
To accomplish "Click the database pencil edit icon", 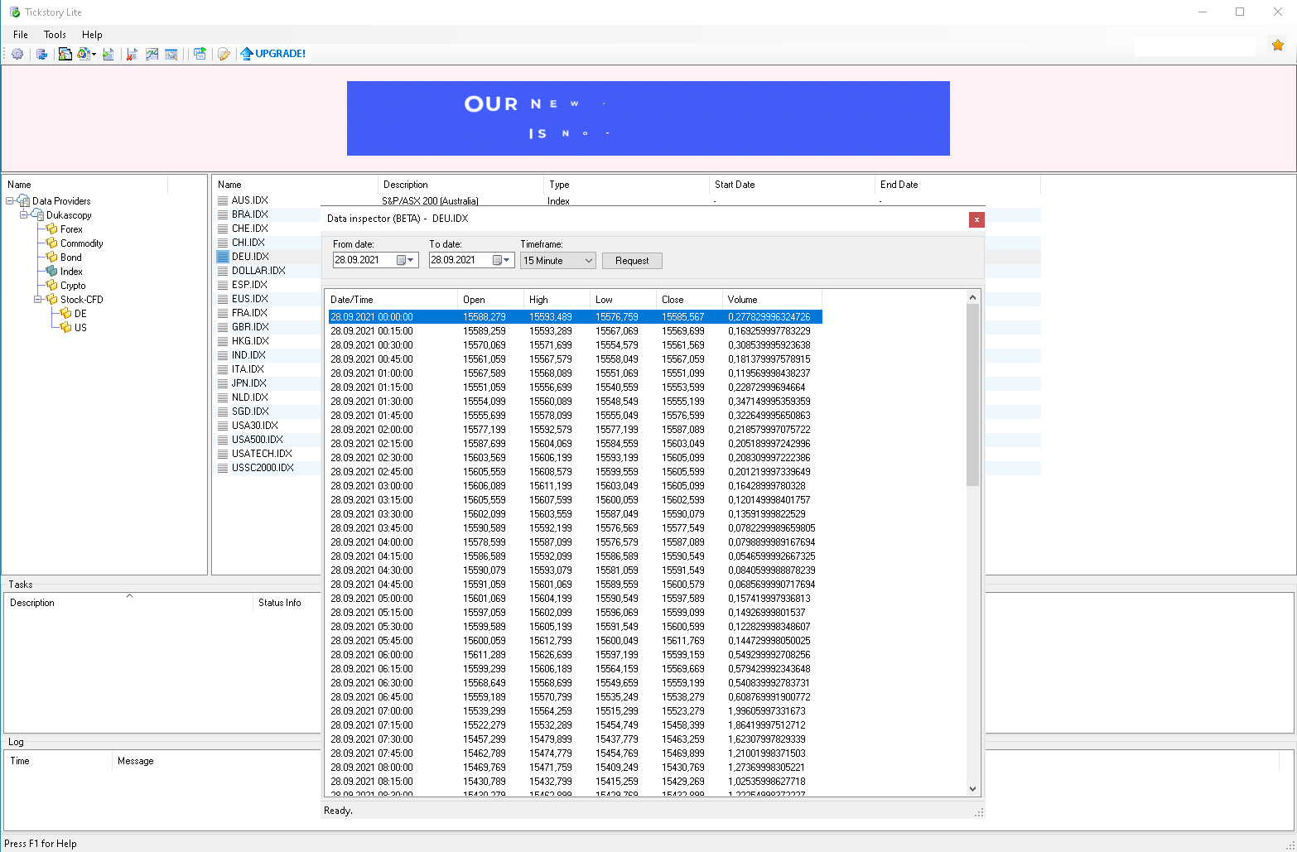I will pyautogui.click(x=223, y=54).
